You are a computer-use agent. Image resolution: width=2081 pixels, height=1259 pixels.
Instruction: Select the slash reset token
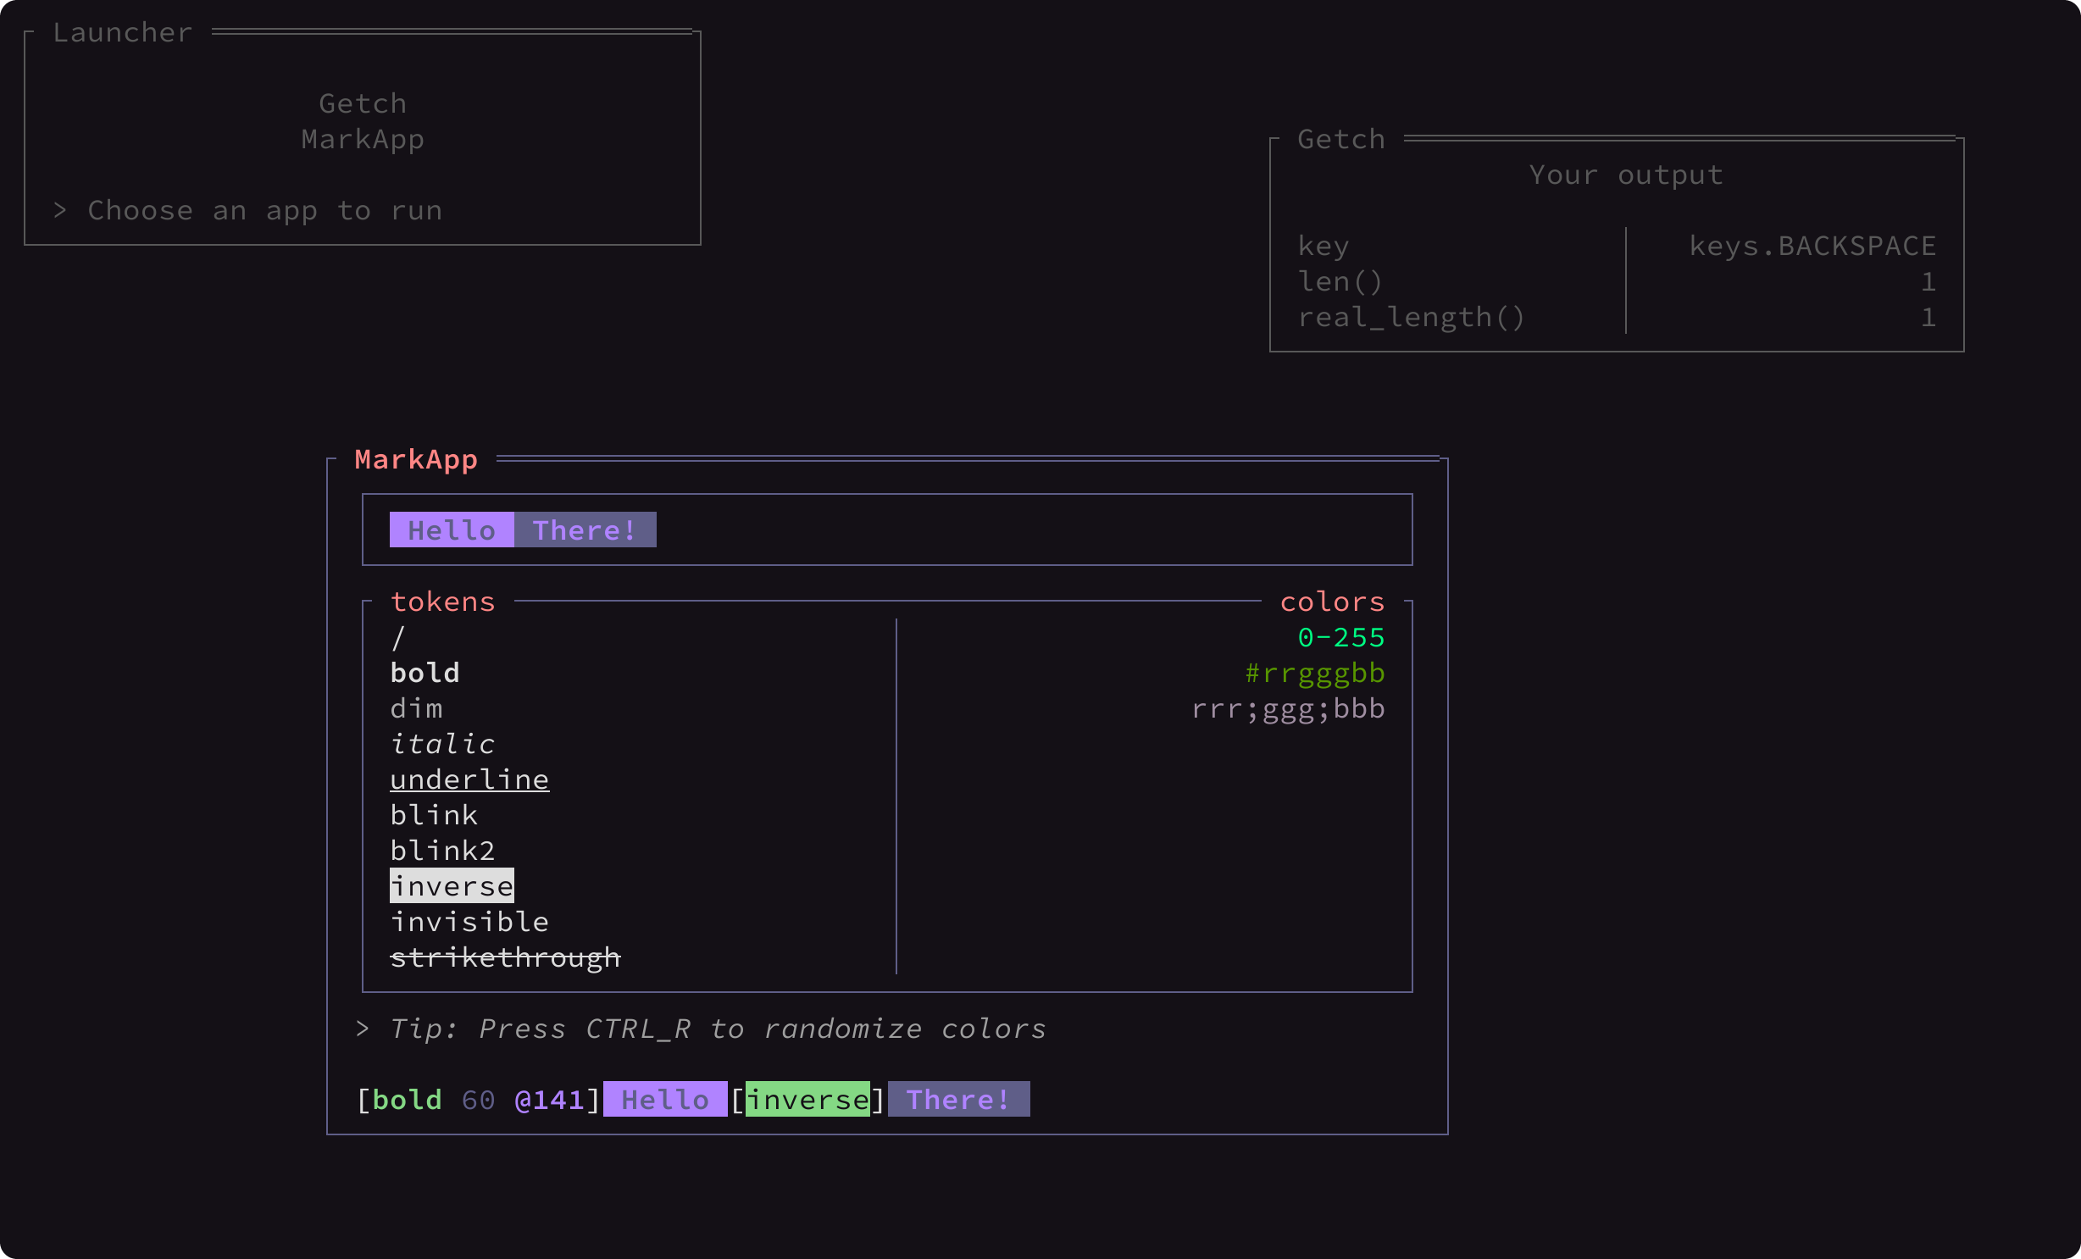coord(398,637)
